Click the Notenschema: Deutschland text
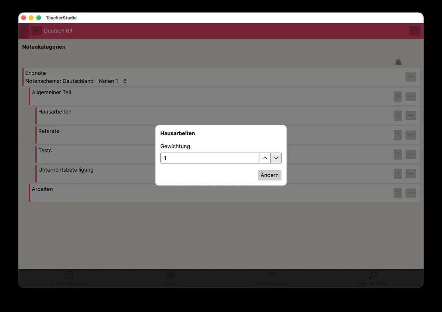This screenshot has width=442, height=312. coord(76,81)
